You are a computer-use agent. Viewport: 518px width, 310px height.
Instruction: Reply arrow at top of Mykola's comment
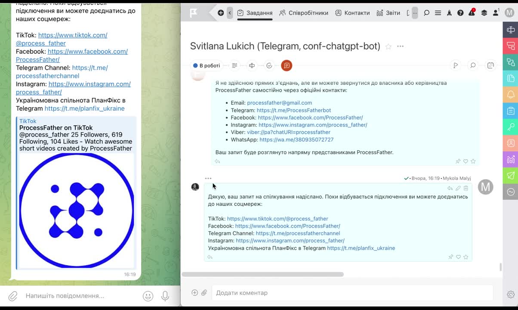450,188
